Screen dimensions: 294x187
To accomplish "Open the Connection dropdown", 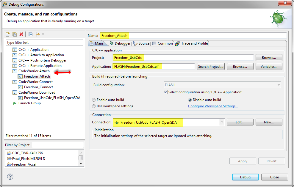I will 221,122.
